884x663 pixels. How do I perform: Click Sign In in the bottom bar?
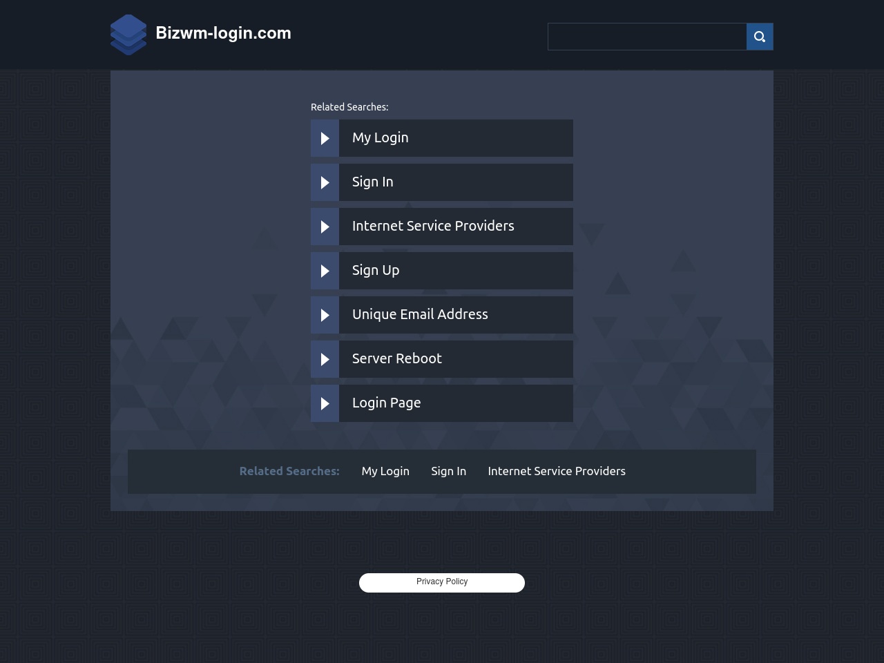(448, 471)
